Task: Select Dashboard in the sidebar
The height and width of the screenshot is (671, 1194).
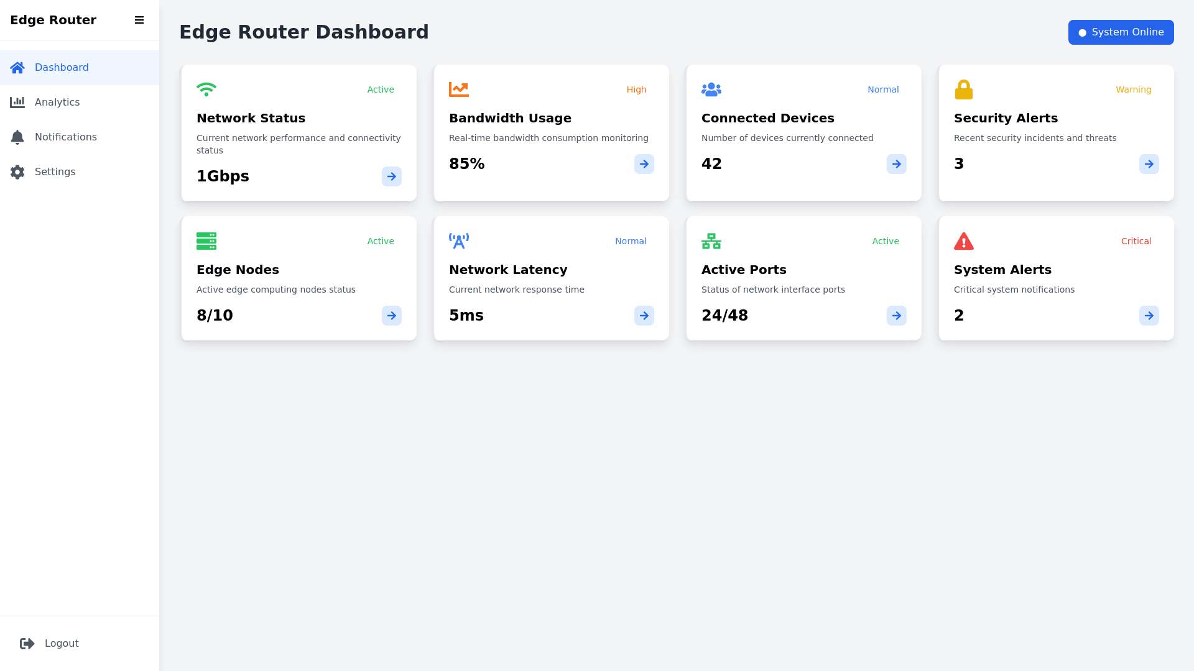Action: 61,67
